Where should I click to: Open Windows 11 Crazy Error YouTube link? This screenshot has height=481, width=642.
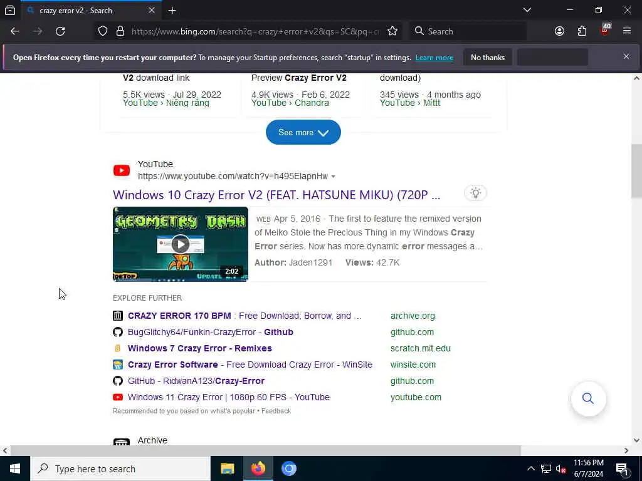pyautogui.click(x=228, y=397)
